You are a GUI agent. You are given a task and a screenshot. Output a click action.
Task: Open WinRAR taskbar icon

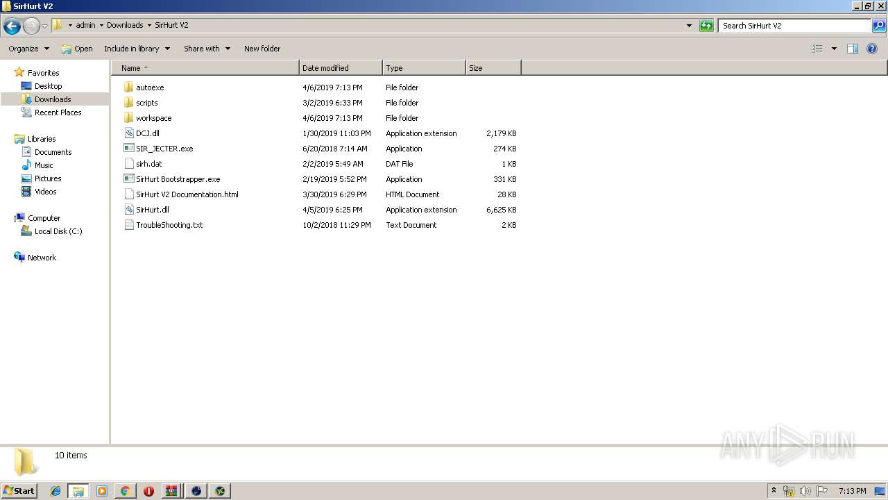[171, 491]
